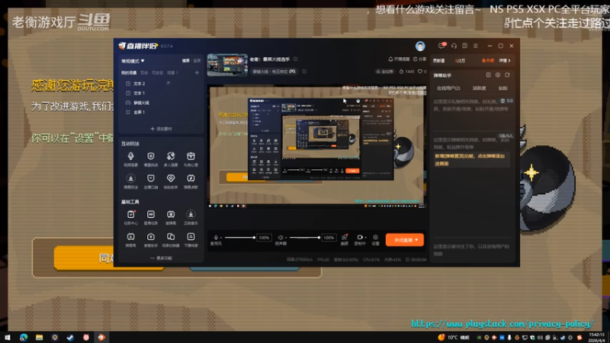This screenshot has width=610, height=343.
Task: Pop out the danmaku helper panel
Action: (x=507, y=75)
